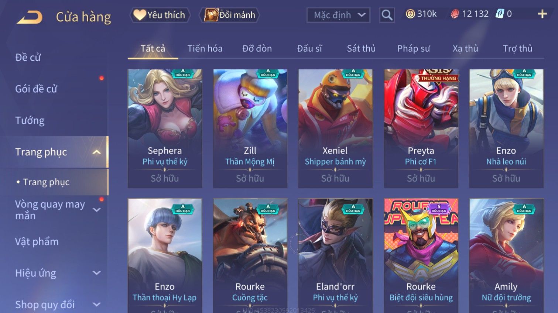Select the Zill Thần Mộng Mị skin card
Screen dimensions: 558x313
tap(250, 128)
